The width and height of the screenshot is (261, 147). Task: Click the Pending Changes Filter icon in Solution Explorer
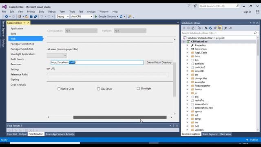pos(199,28)
